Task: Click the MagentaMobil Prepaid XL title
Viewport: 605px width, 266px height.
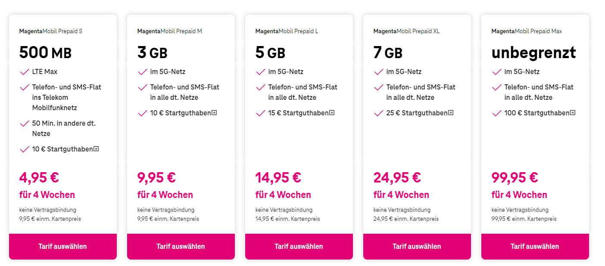Action: pos(406,31)
